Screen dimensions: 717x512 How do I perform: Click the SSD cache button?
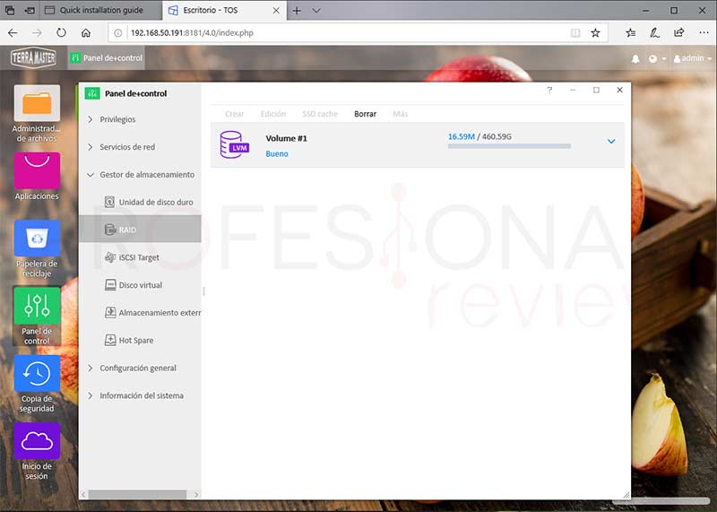[x=320, y=114]
